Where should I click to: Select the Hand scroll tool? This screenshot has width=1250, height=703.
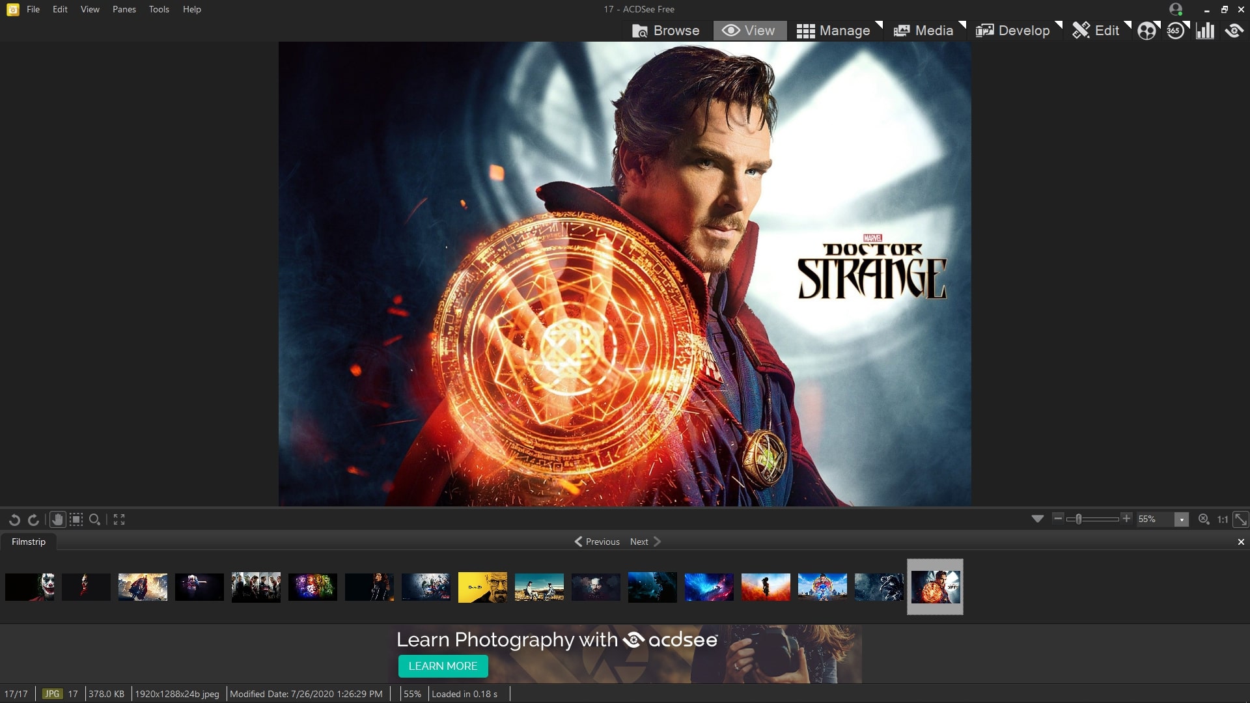click(57, 519)
